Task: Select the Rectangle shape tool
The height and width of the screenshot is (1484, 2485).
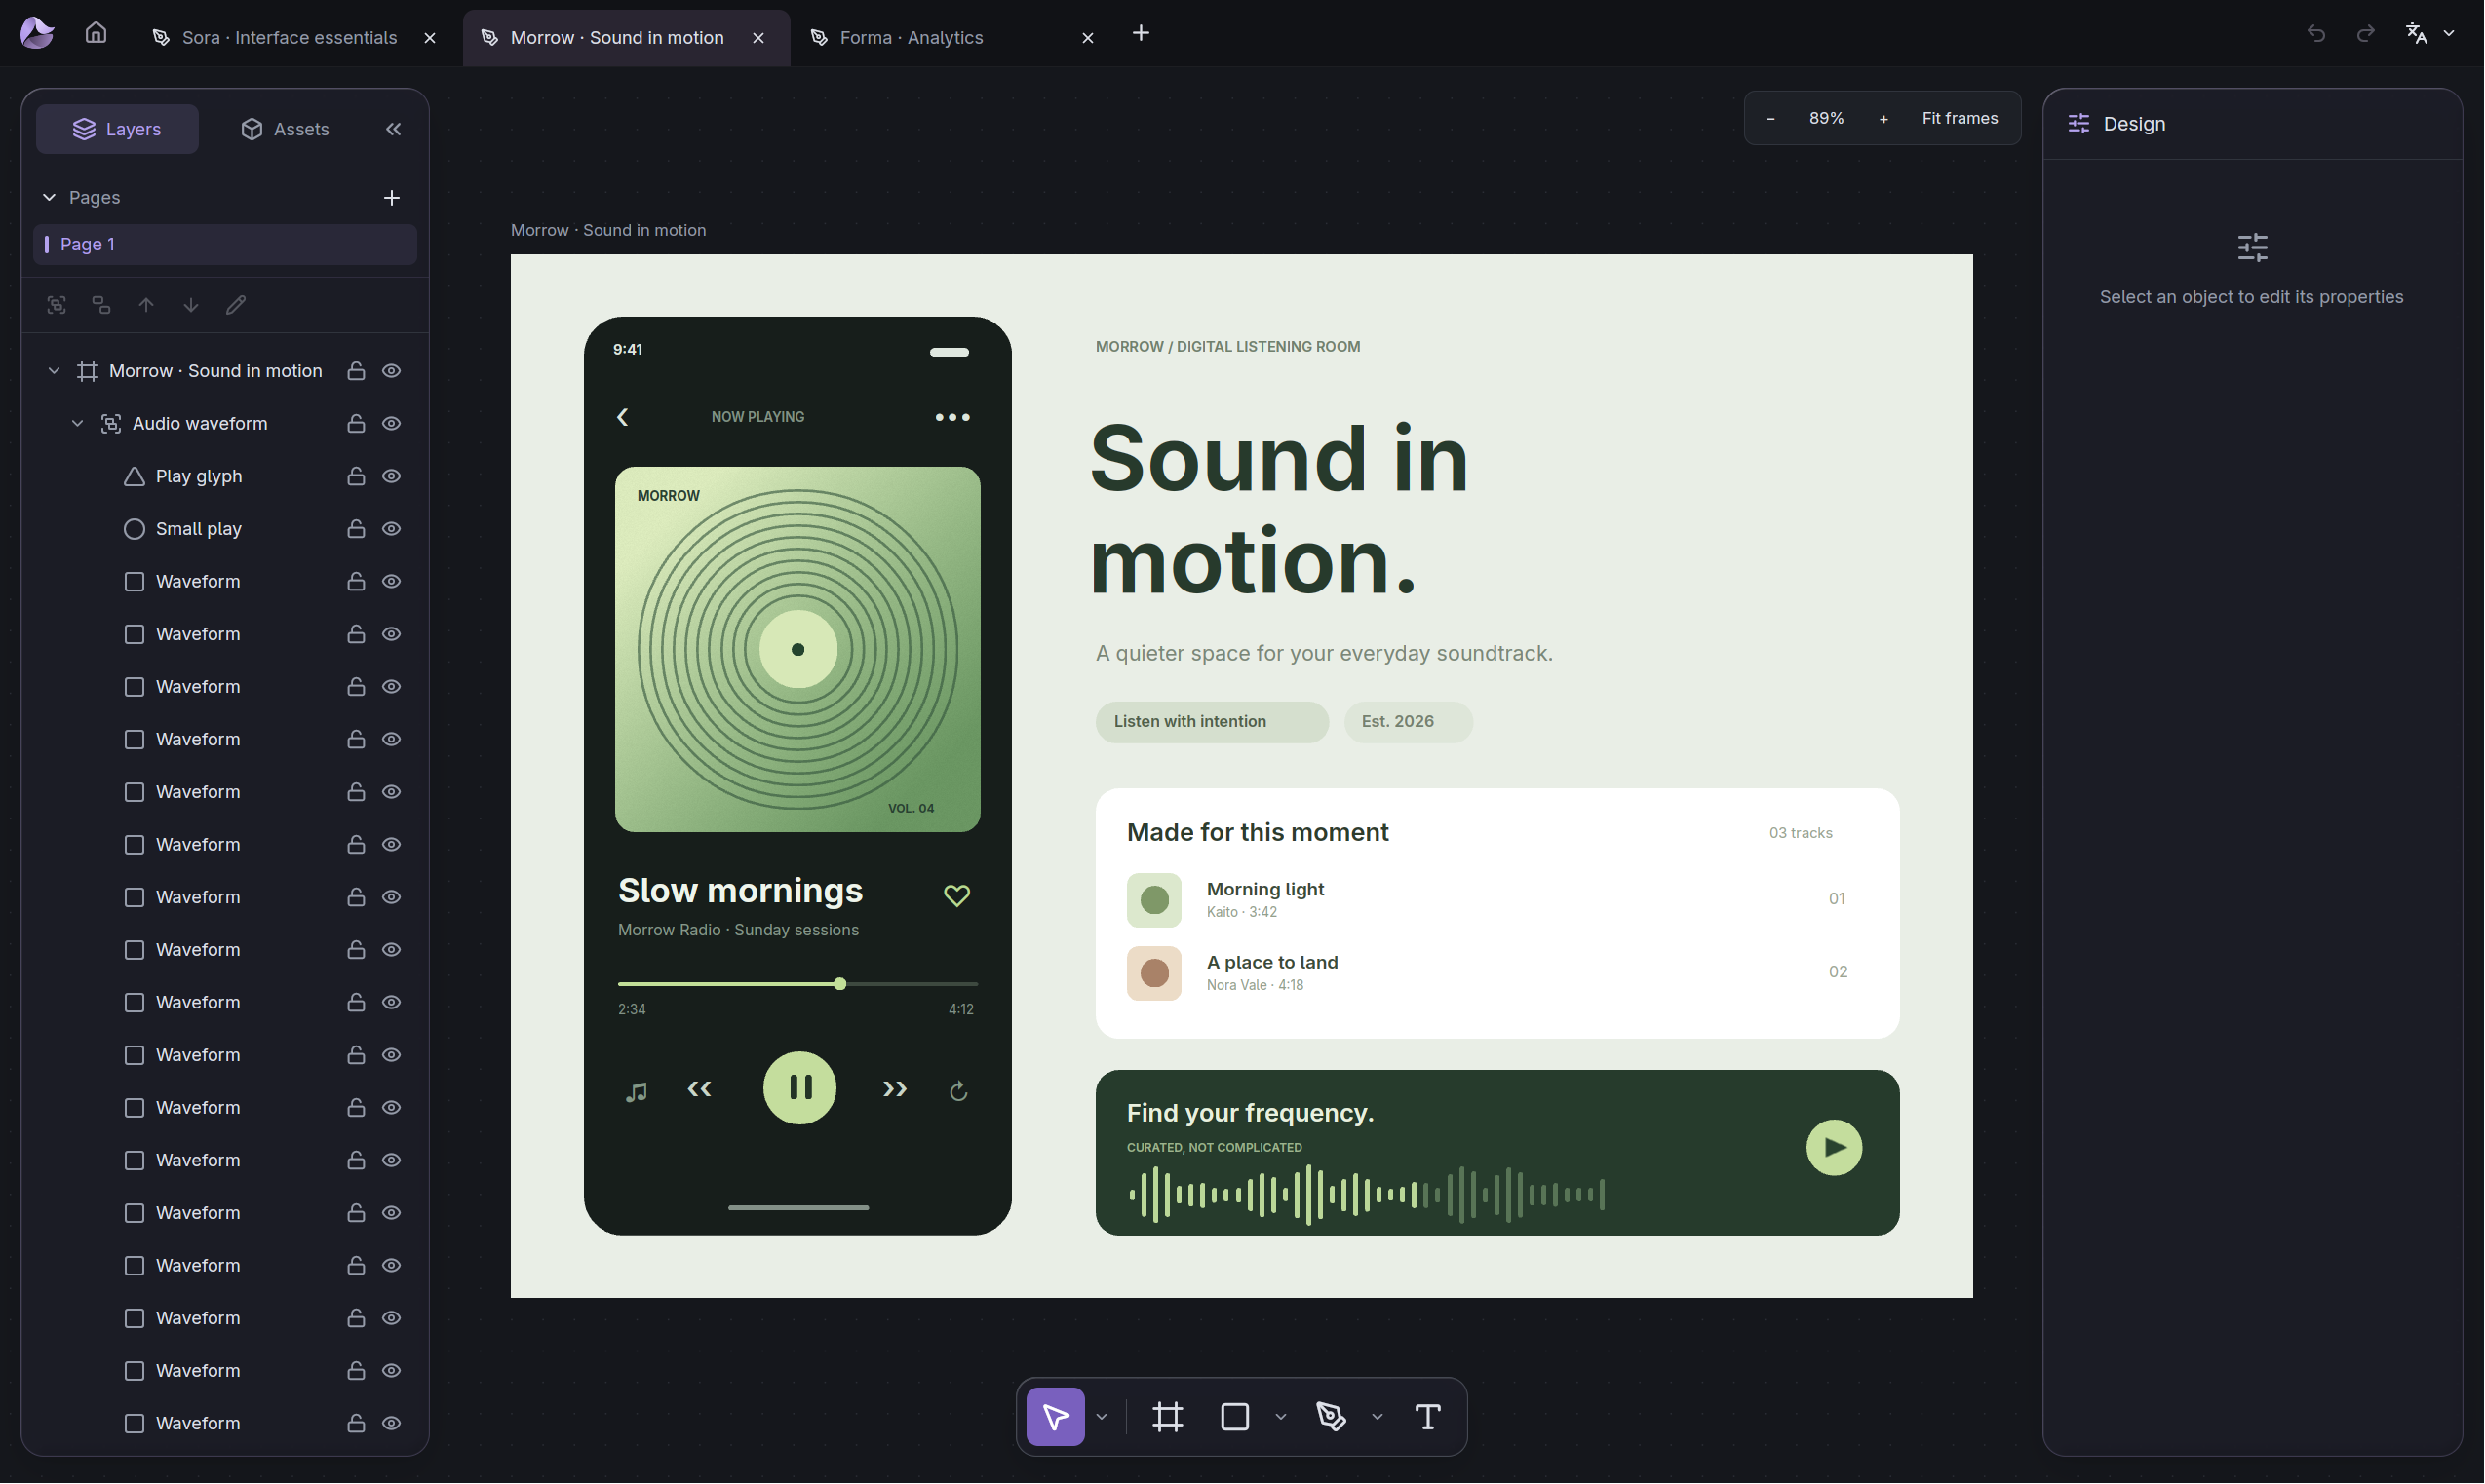Action: point(1234,1417)
